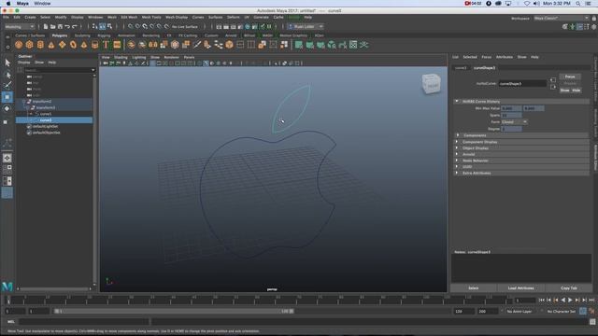The width and height of the screenshot is (598, 336).
Task: Toggle select by hierarchy mode
Action: [95, 27]
